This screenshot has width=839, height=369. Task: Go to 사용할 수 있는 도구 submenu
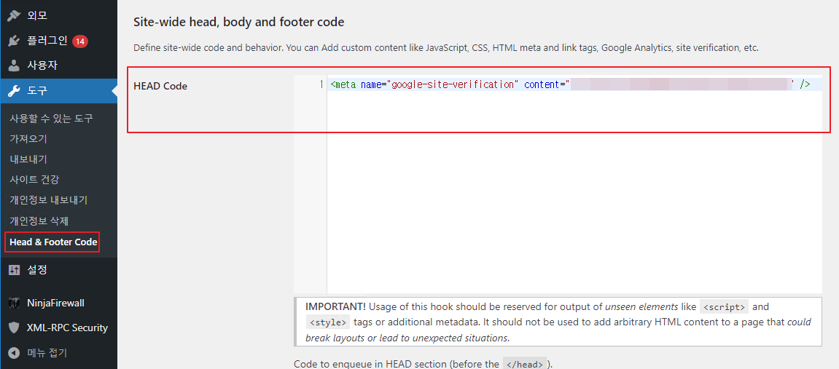tap(51, 119)
